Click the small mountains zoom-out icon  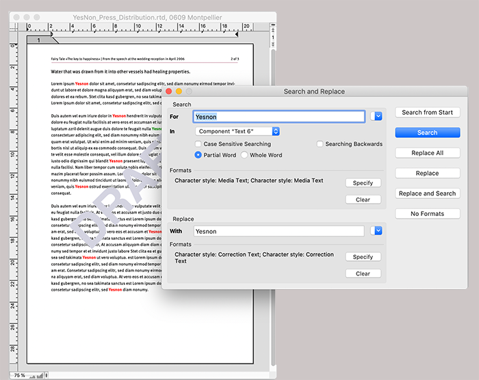32,375
